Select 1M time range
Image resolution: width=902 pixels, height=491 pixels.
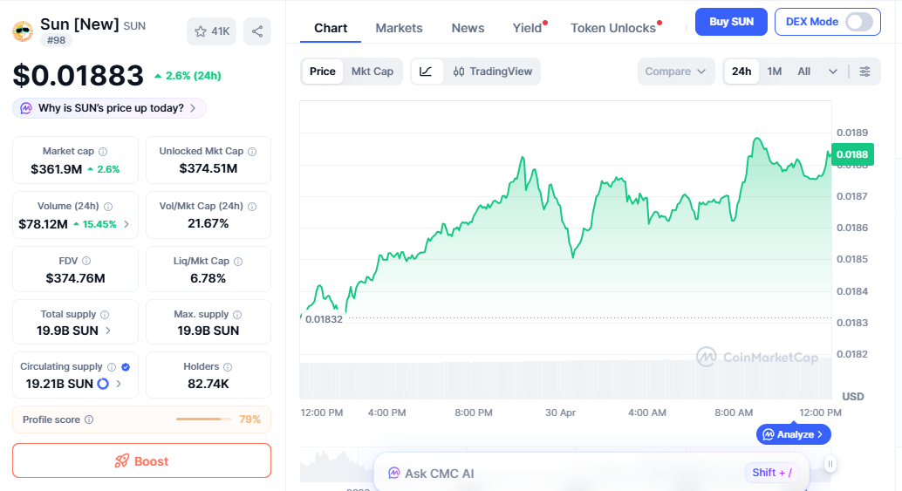click(x=775, y=72)
